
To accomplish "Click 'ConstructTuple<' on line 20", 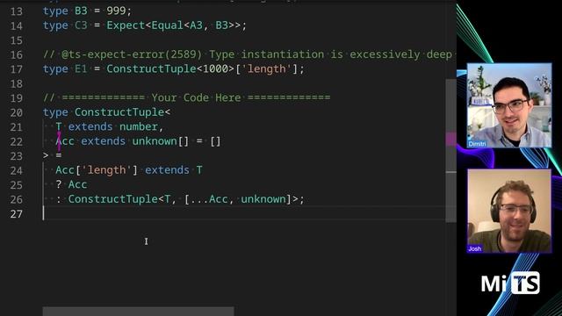I will tap(122, 112).
